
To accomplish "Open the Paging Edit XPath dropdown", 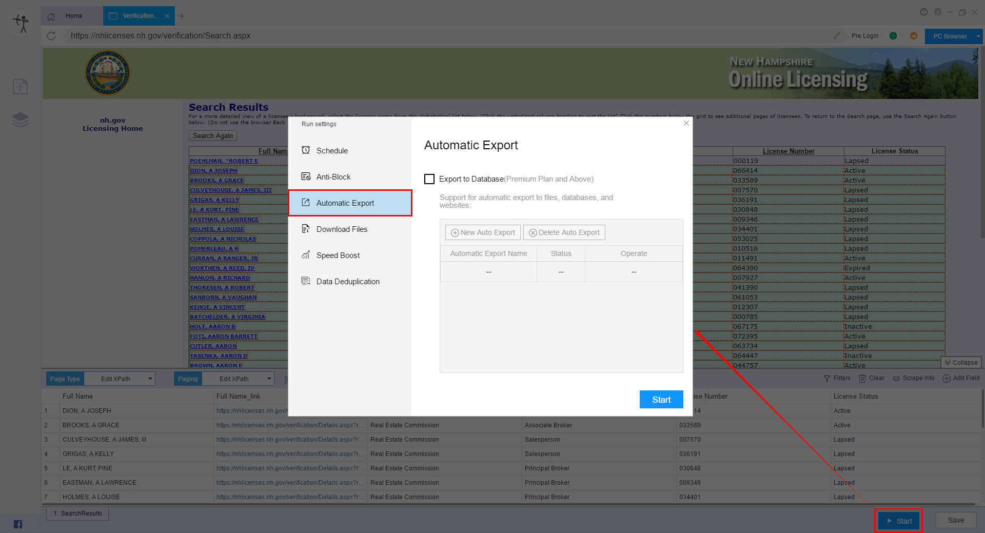I will (x=238, y=379).
